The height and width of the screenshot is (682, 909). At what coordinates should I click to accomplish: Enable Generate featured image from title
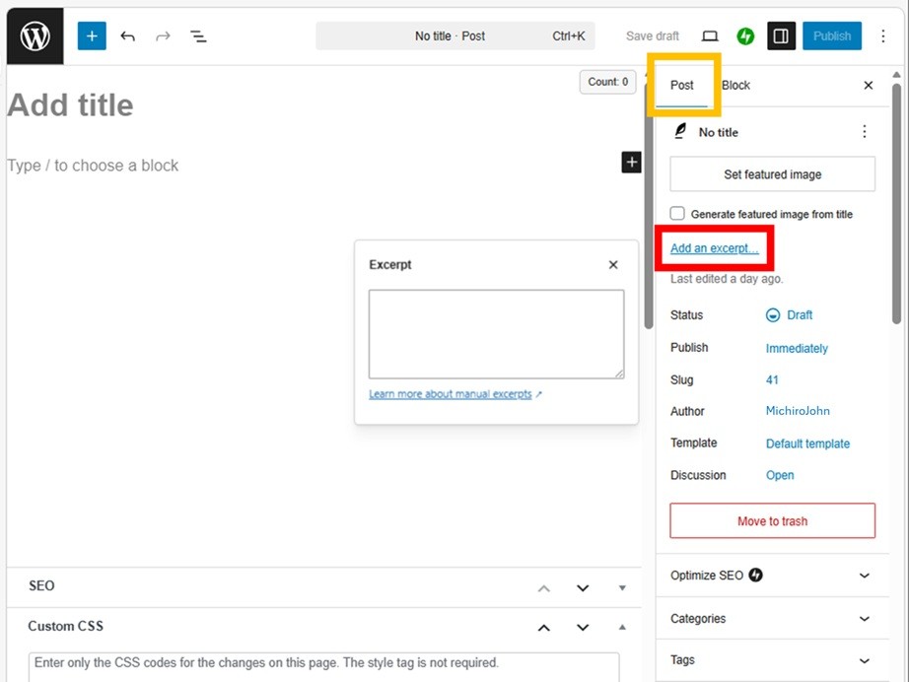677,214
